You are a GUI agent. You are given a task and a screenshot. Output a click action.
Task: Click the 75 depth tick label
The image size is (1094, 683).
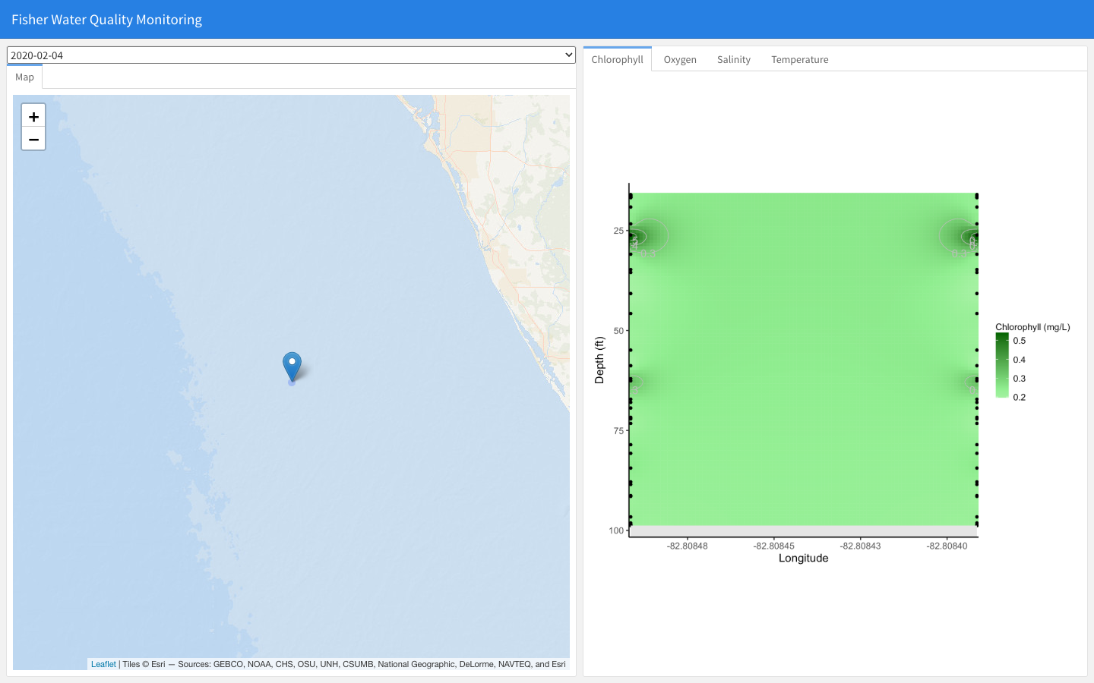tap(618, 430)
